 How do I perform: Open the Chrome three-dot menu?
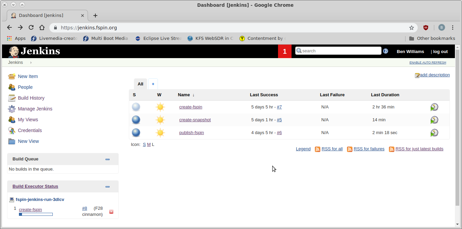[453, 28]
